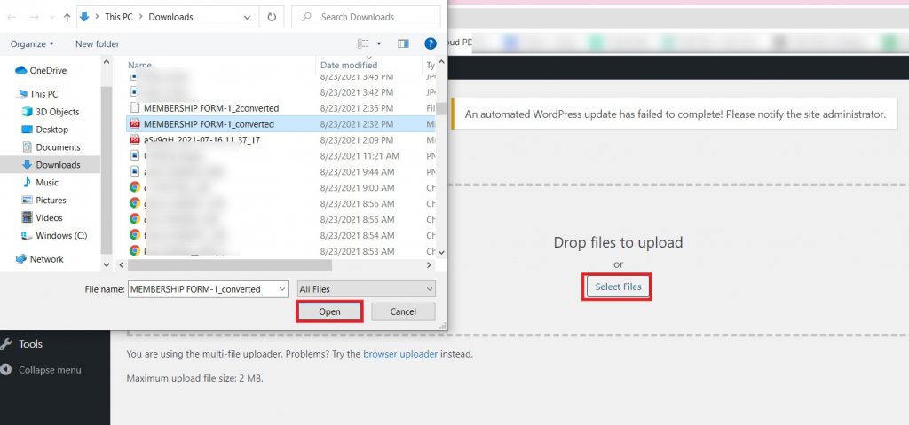
Task: Click Chrome icon on 9:00 AM file row
Action: coord(135,187)
